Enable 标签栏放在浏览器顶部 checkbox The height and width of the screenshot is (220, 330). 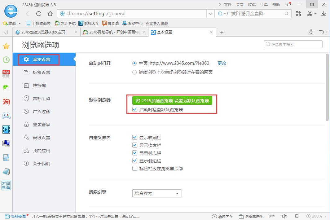[135, 169]
